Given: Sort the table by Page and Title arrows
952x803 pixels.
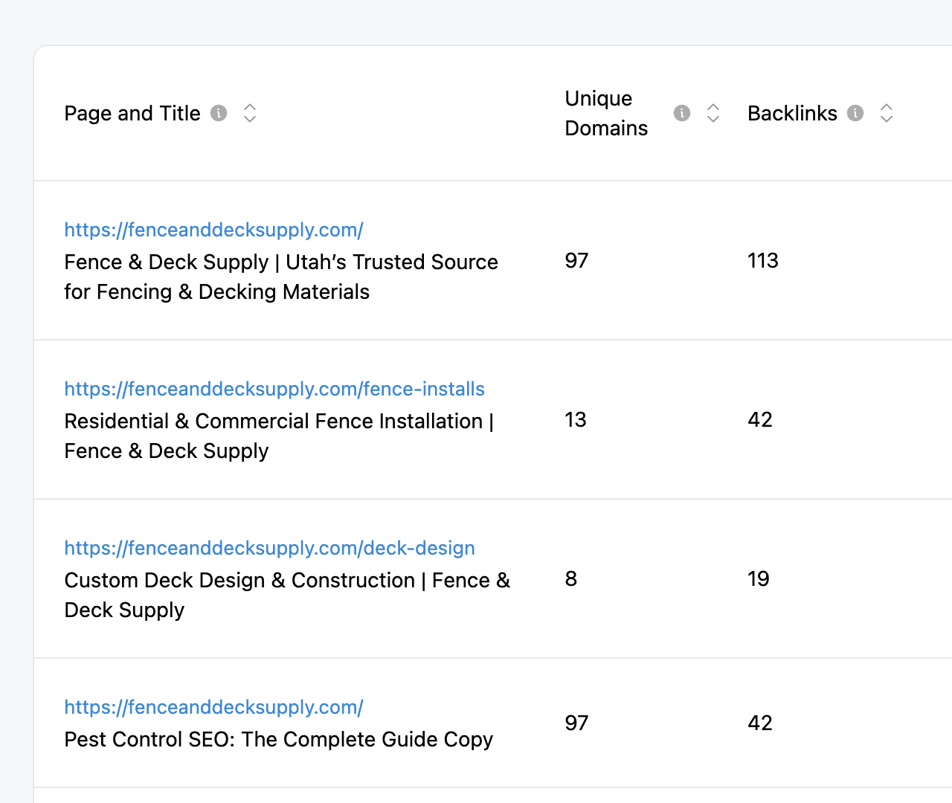Looking at the screenshot, I should 250,113.
